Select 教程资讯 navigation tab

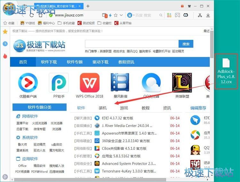pyautogui.click(x=126, y=62)
